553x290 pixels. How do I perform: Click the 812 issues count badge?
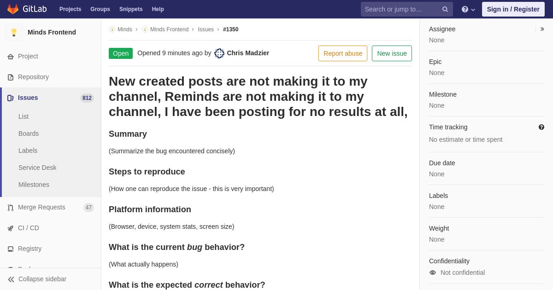click(x=87, y=98)
